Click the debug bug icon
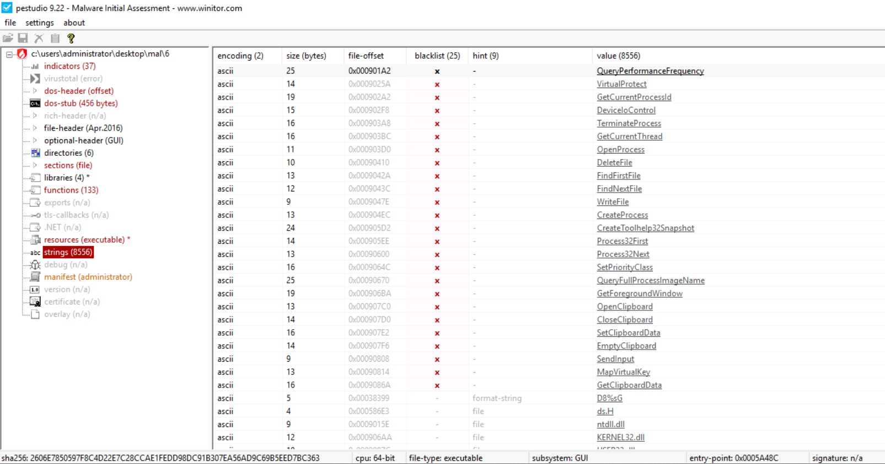Viewport: 885px width, 464px height. [35, 265]
